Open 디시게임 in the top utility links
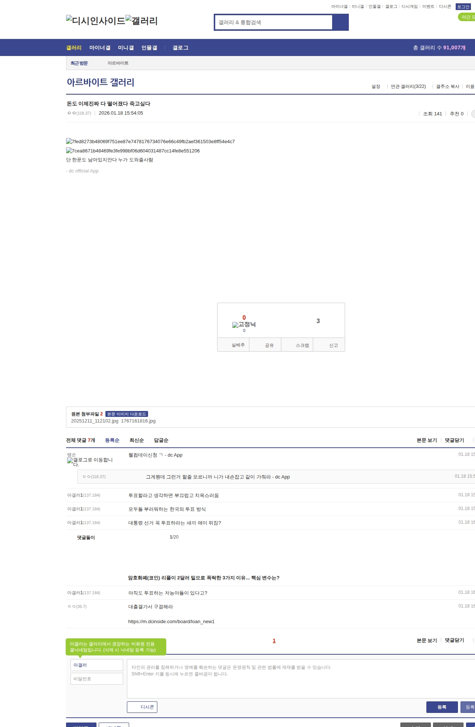 (409, 7)
